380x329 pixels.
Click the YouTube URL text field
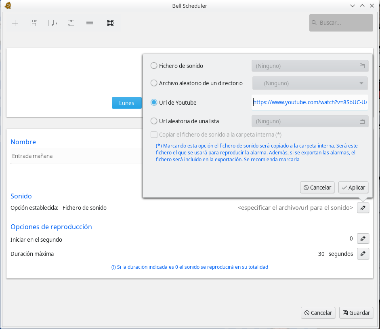[310, 103]
